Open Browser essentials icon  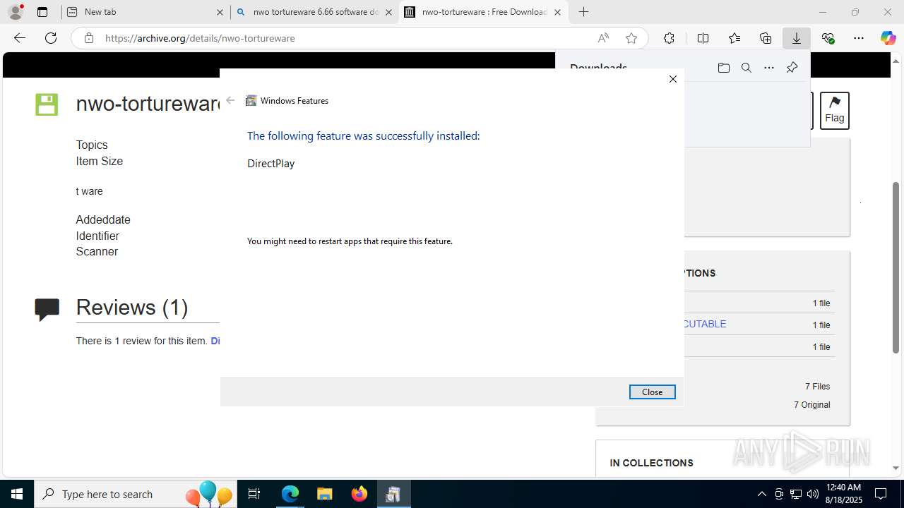point(828,38)
